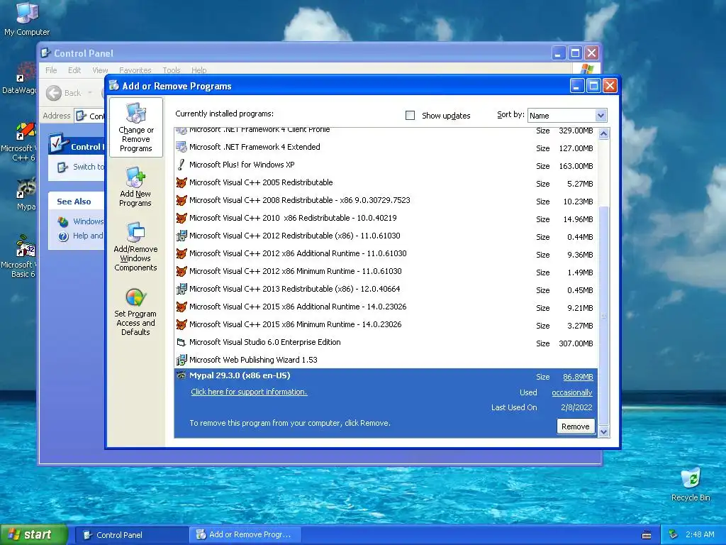The image size is (726, 545).
Task: Close the Add or Remove Programs window
Action: [x=610, y=86]
